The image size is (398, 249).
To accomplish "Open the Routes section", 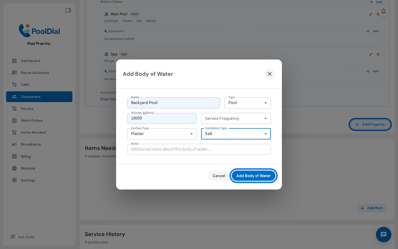I will (27, 108).
